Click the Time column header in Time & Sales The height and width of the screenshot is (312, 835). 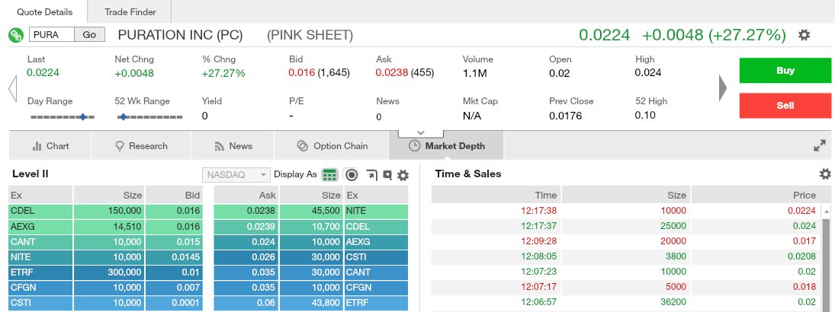coord(496,195)
